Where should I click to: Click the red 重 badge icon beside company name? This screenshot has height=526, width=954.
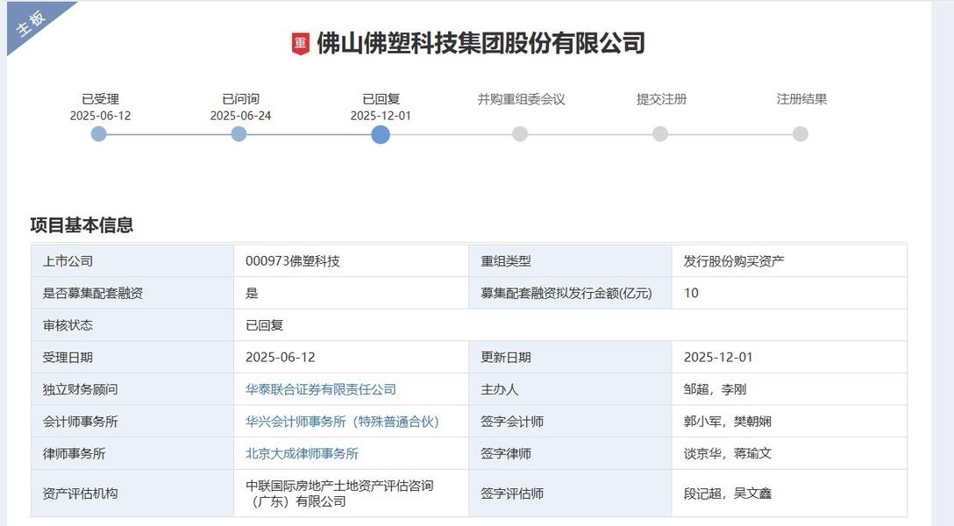pos(301,43)
